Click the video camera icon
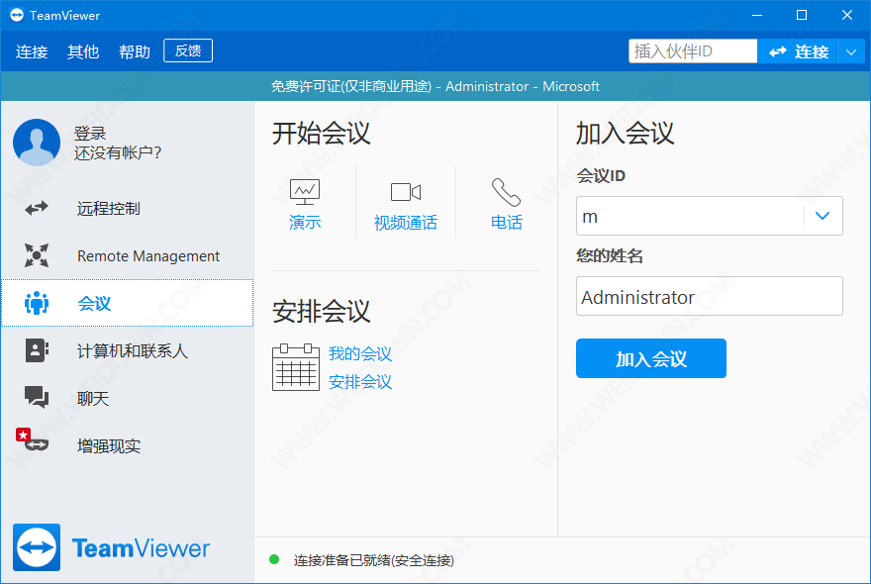This screenshot has width=871, height=584. coord(406,192)
